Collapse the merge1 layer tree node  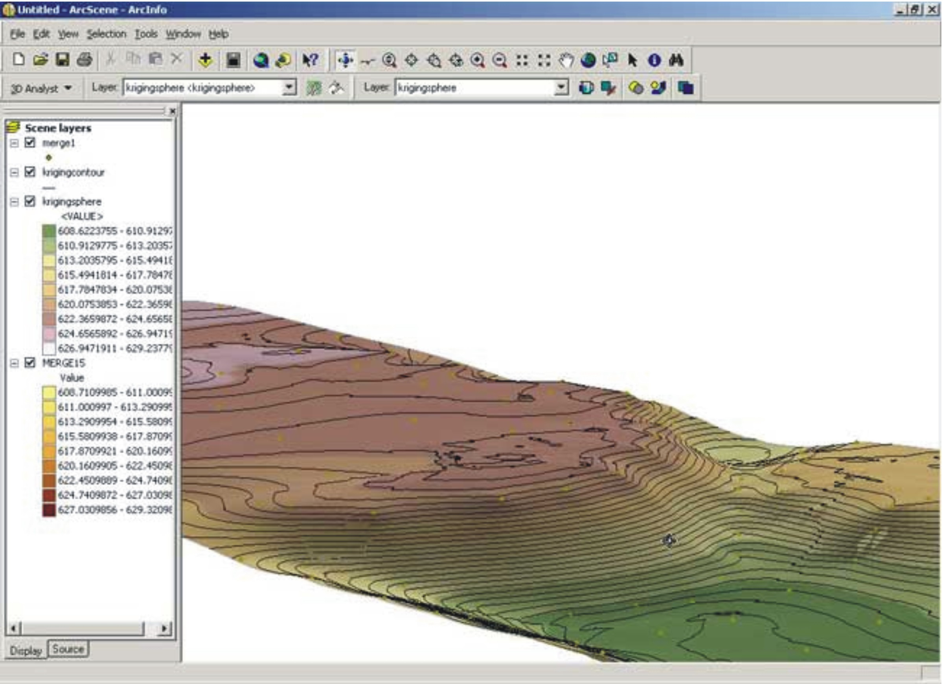15,143
